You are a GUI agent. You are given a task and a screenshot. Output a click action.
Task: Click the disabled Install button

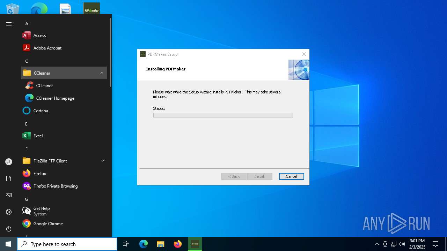259,176
